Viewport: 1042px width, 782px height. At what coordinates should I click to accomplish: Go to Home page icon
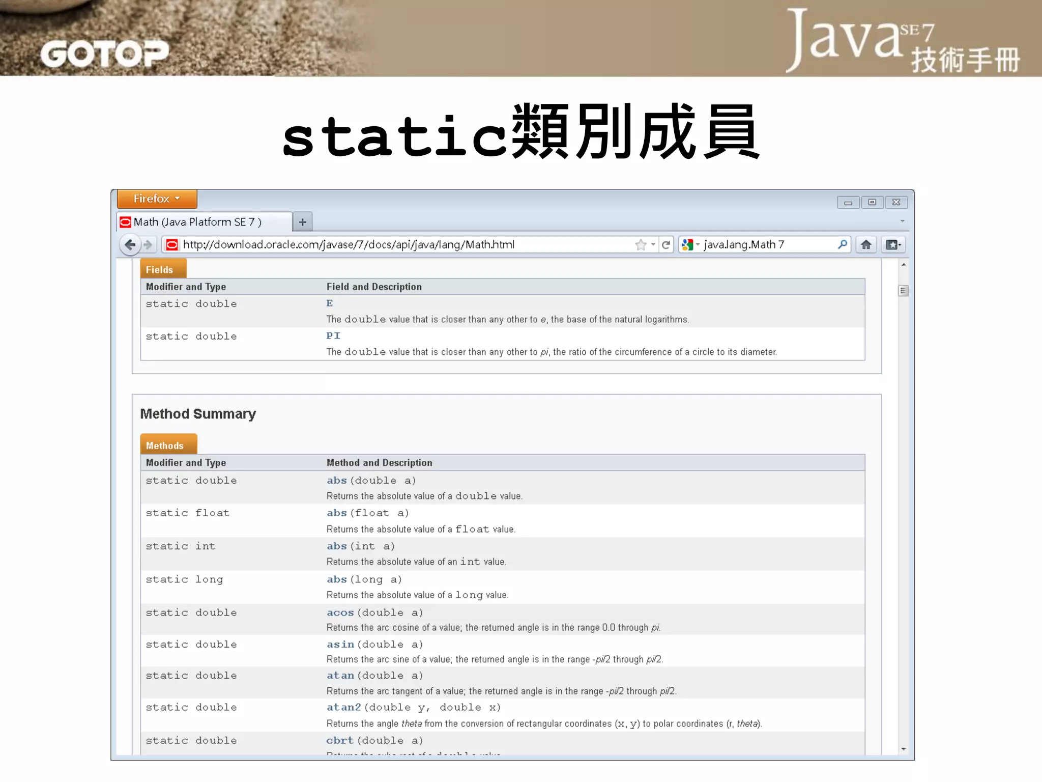point(866,245)
